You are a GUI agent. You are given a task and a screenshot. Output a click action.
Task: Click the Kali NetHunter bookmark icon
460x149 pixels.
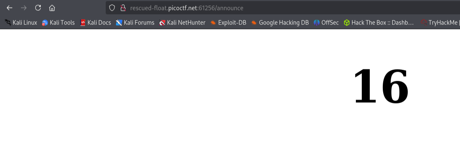pyautogui.click(x=162, y=22)
